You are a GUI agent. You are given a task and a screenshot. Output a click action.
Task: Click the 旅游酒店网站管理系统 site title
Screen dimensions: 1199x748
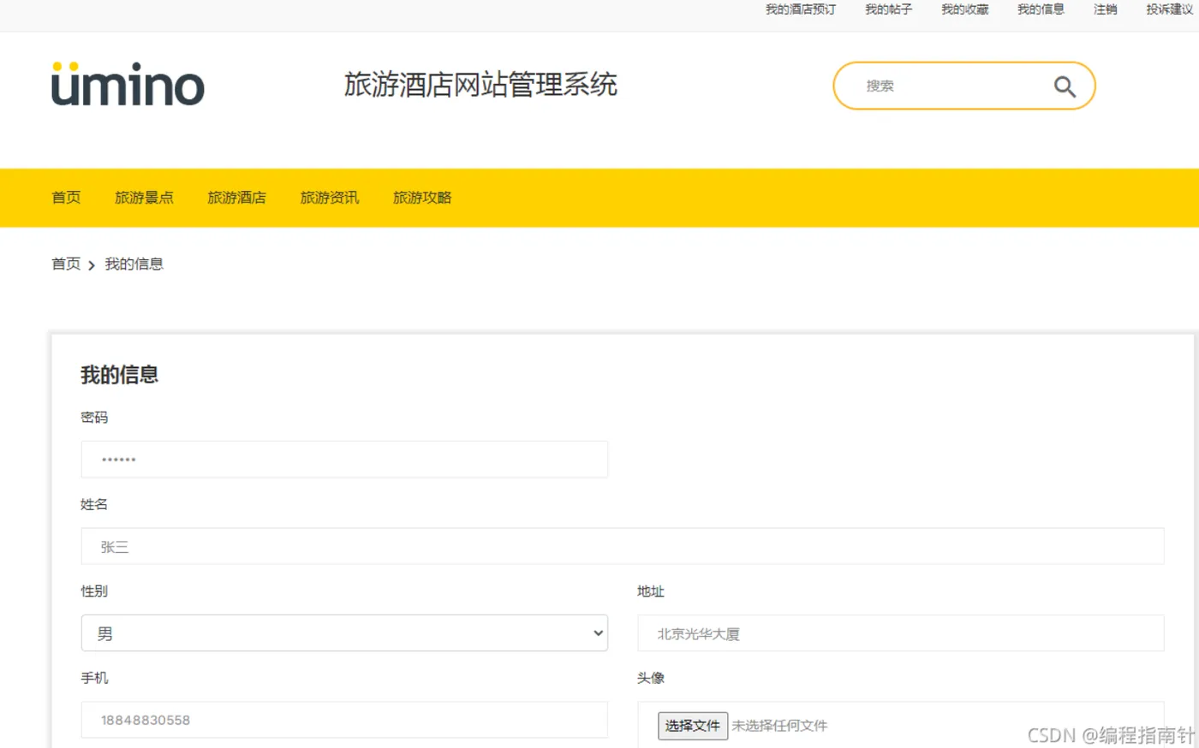coord(480,85)
